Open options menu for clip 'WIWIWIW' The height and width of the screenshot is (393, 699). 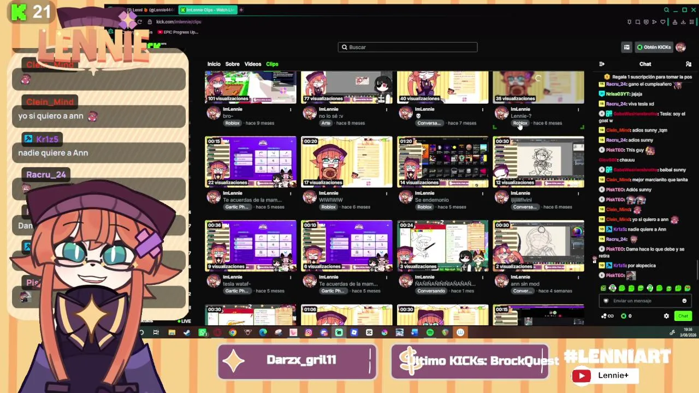(386, 194)
